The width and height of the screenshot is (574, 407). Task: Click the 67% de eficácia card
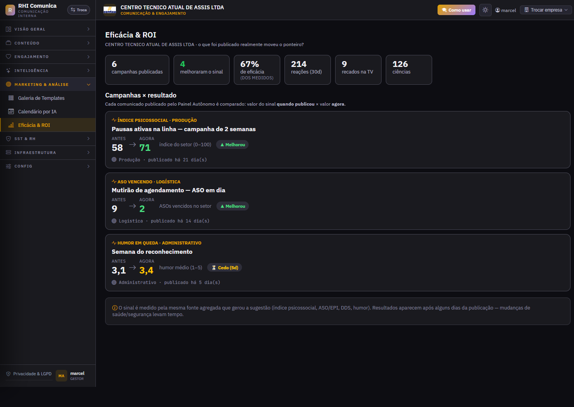coord(257,70)
